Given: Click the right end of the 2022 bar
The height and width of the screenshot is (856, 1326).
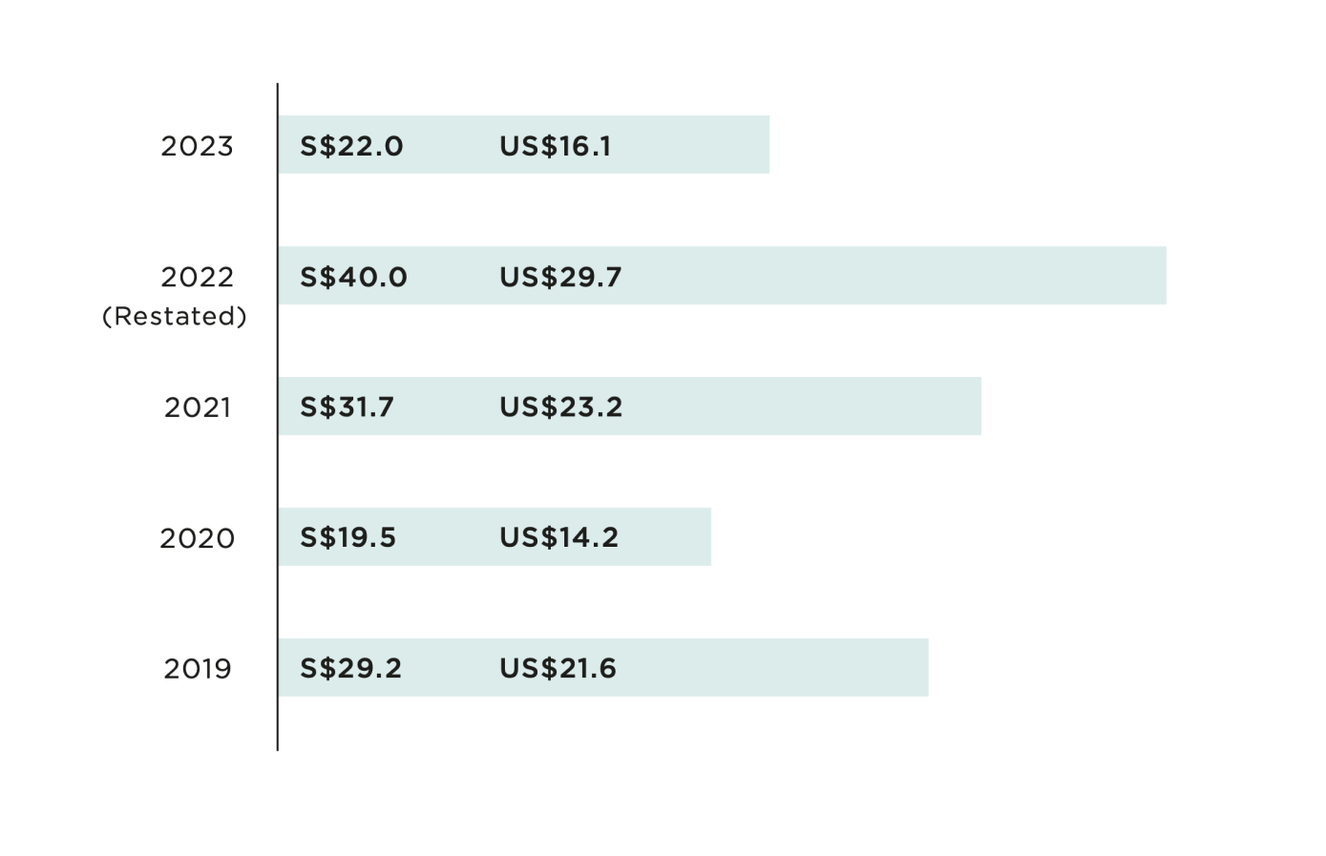Looking at the screenshot, I should pos(1158,276).
